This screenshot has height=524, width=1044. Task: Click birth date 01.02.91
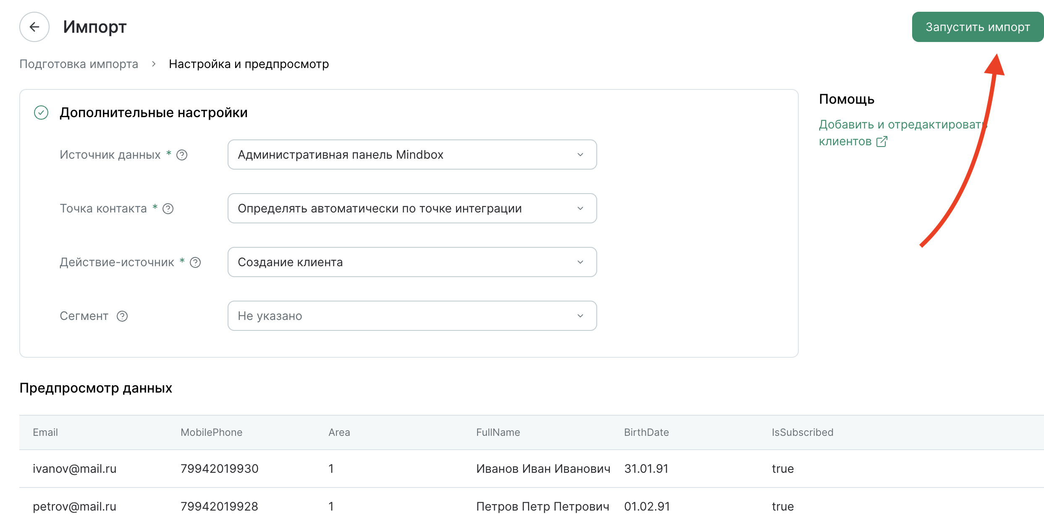(647, 506)
